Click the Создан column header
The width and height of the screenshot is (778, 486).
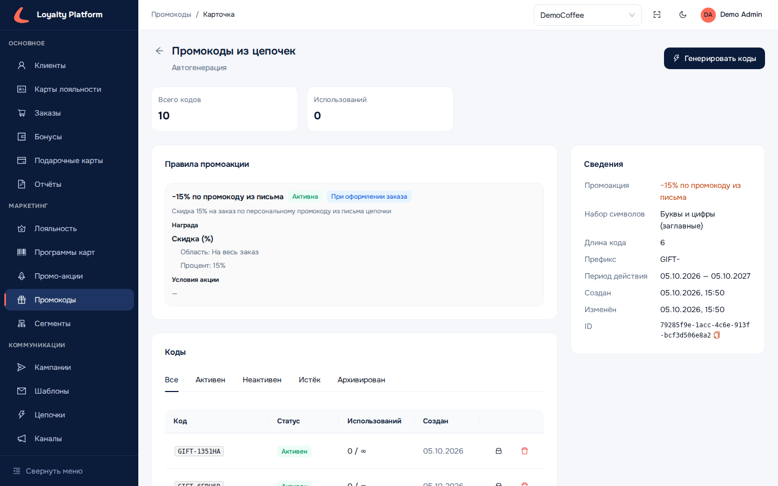[x=446, y=421]
